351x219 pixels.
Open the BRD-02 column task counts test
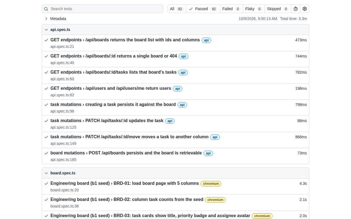point(127,200)
